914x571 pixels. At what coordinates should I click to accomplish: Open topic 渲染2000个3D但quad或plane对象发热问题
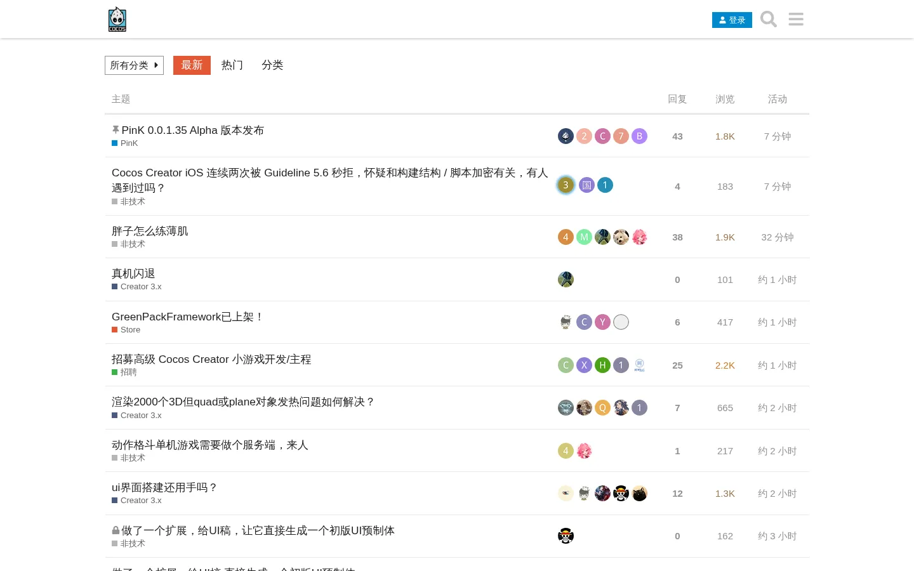[244, 402]
